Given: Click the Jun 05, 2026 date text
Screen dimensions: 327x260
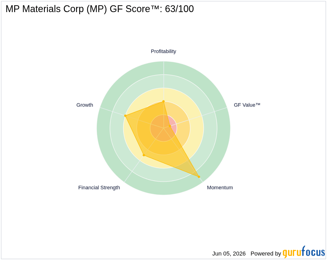Looking at the screenshot, I should [x=229, y=254].
